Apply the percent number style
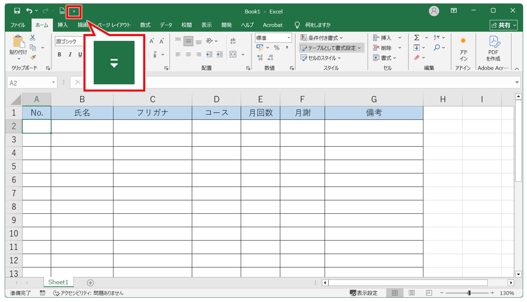The width and height of the screenshot is (527, 302). click(x=277, y=48)
